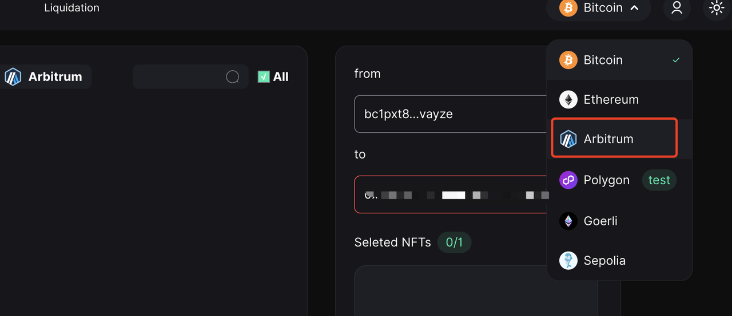732x316 pixels.
Task: Click the search magnifier icon
Action: (233, 76)
